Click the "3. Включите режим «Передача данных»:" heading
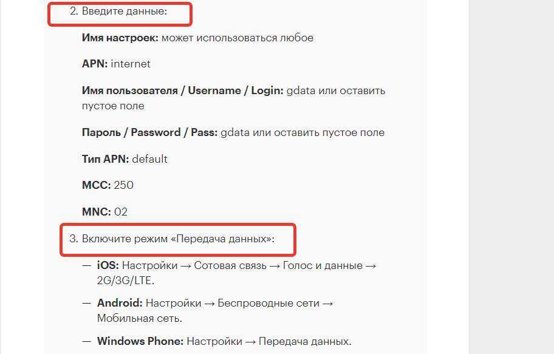 (x=172, y=239)
